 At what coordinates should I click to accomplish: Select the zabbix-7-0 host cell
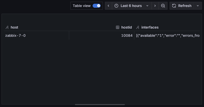tap(15, 36)
